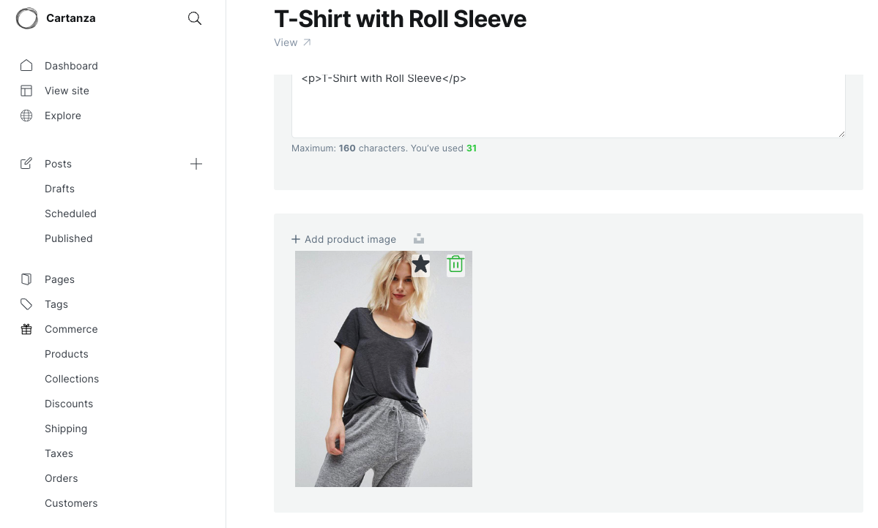Open the Products menu item
878x528 pixels.
[x=67, y=354]
